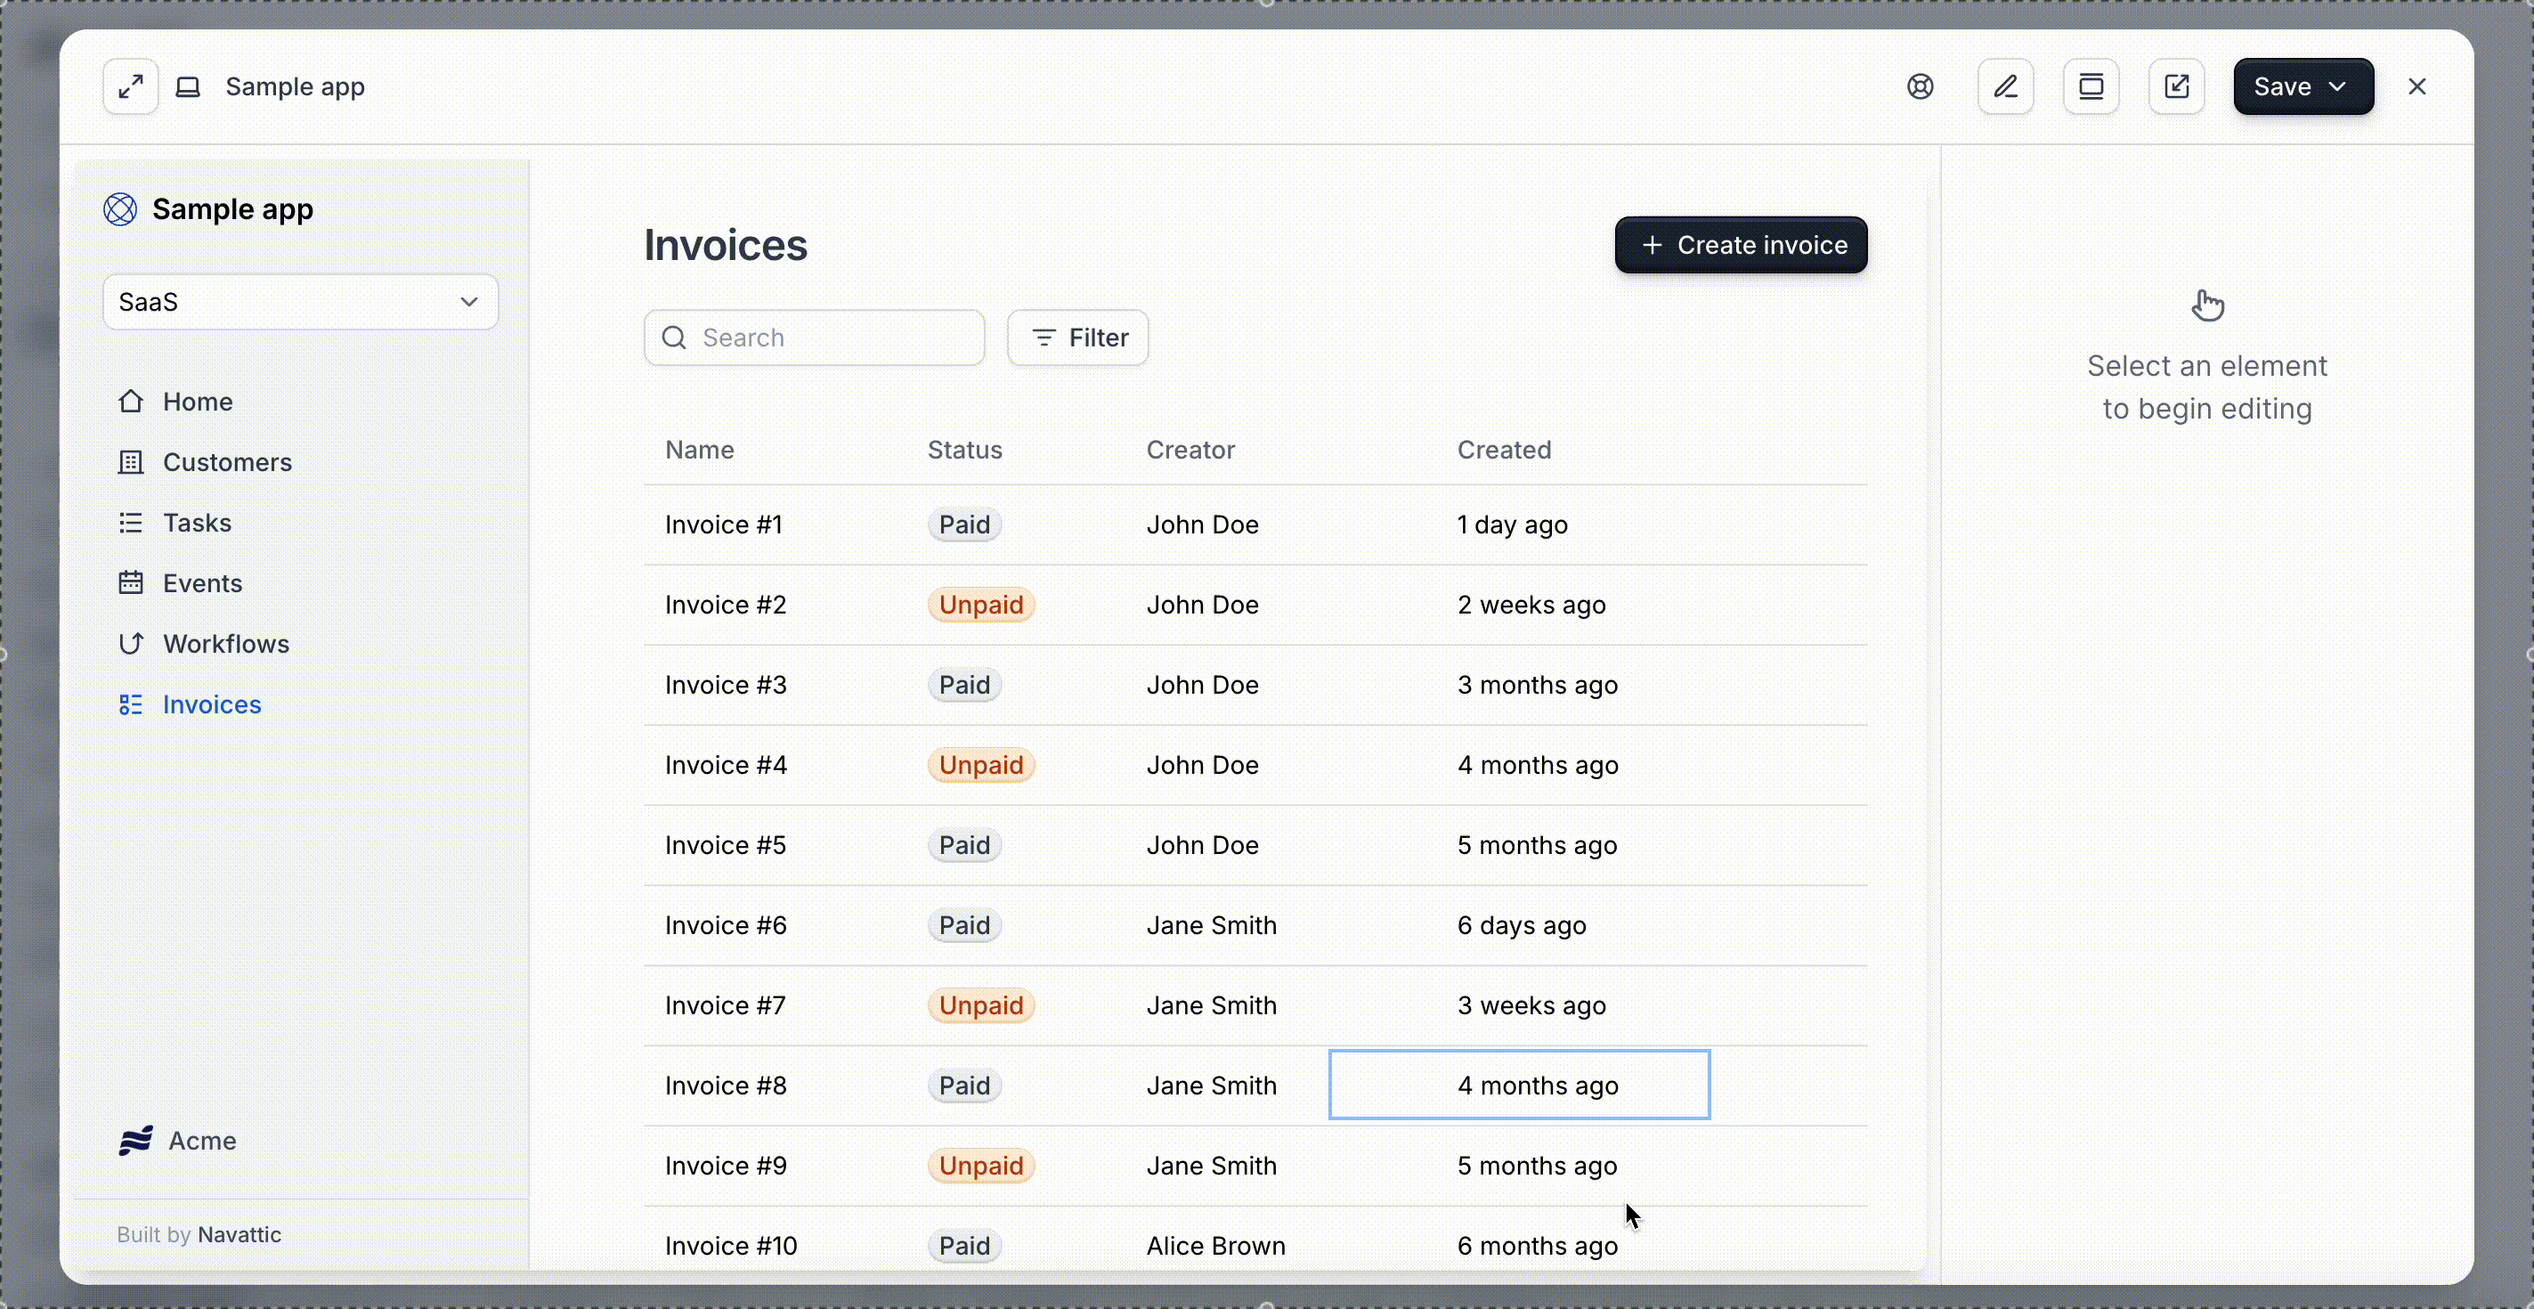Follow the Navattic link

click(239, 1234)
